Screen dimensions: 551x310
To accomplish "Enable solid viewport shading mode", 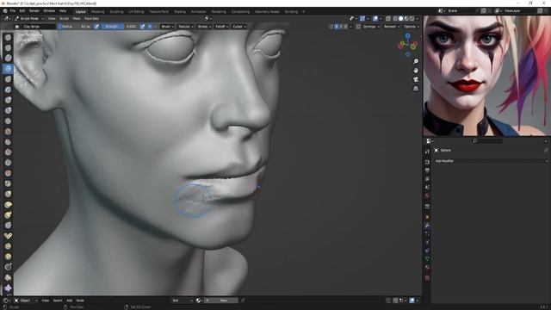I will click(400, 18).
